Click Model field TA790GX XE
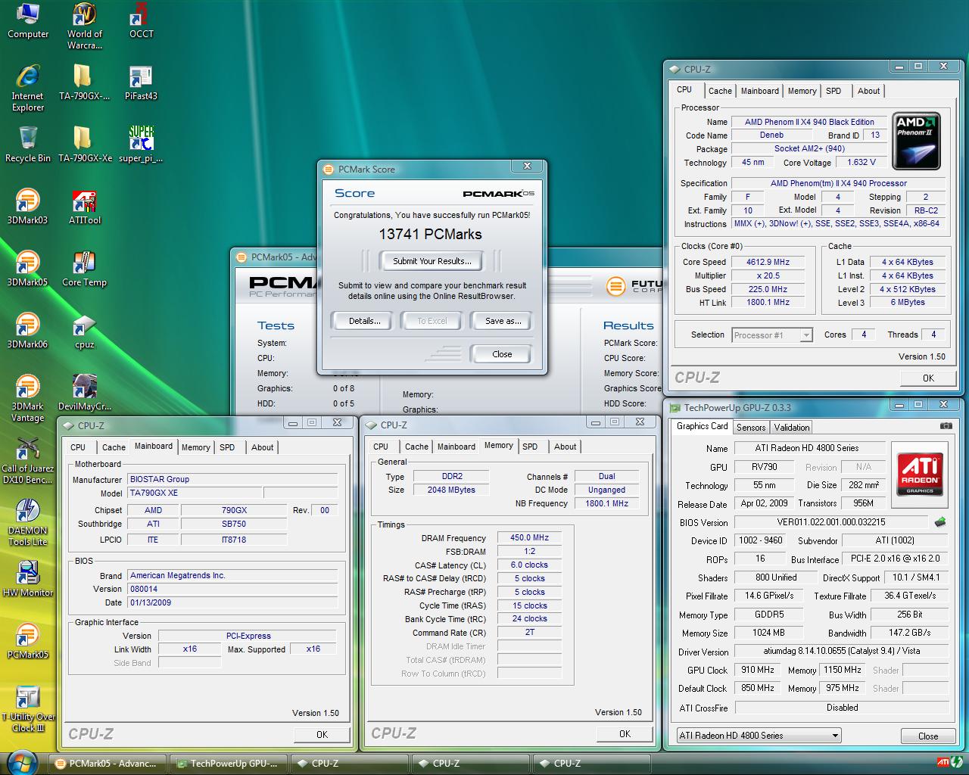969x775 pixels. (195, 493)
